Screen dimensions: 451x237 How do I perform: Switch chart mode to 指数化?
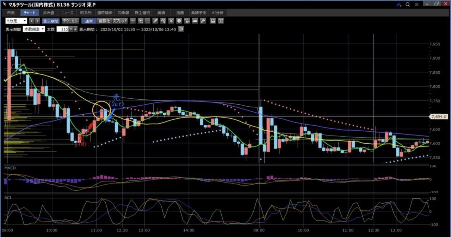click(x=104, y=21)
